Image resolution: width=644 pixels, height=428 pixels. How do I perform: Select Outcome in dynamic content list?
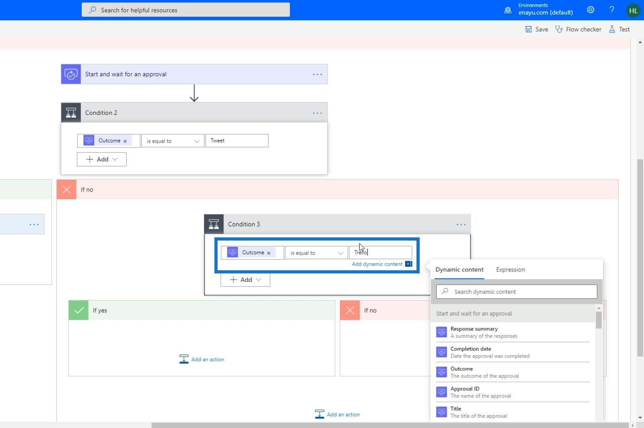coord(513,372)
